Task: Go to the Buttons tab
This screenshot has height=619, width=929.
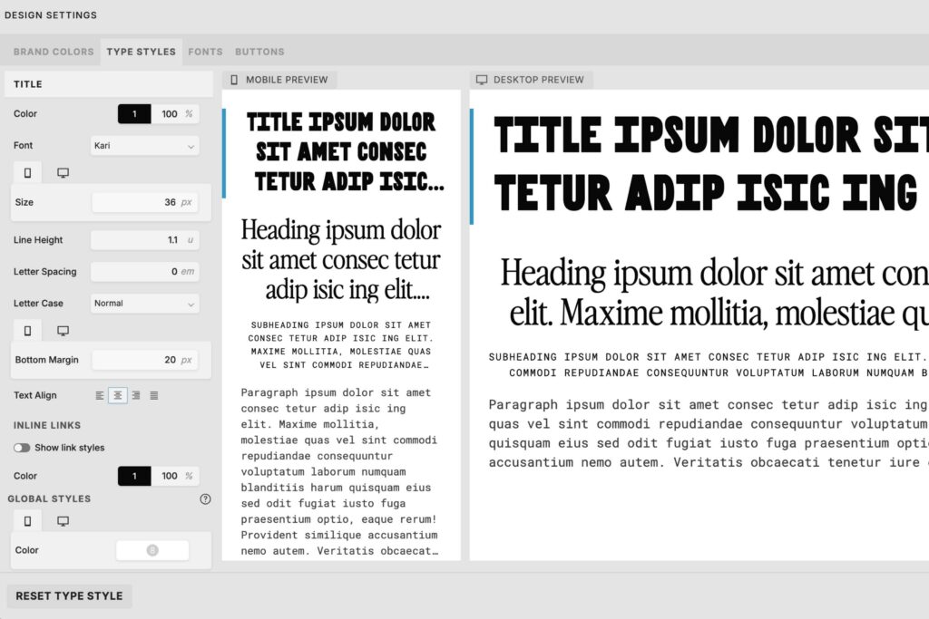Action: 259,52
